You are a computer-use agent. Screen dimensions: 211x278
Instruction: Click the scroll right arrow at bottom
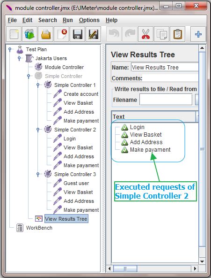[195, 269]
